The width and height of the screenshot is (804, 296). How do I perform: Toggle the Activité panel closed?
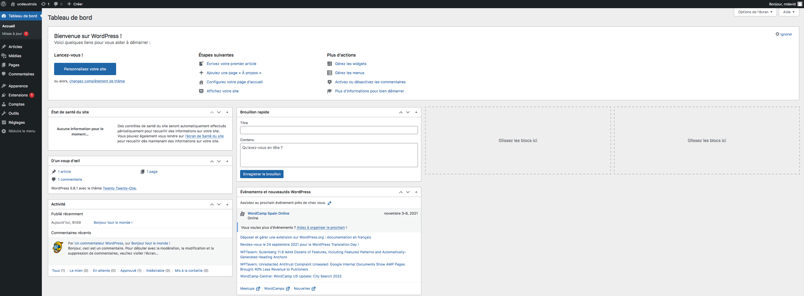pyautogui.click(x=227, y=204)
